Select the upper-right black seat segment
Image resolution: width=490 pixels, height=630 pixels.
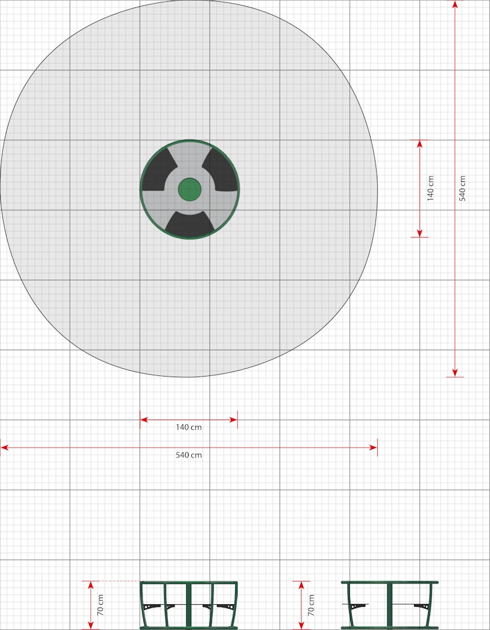[x=221, y=164]
